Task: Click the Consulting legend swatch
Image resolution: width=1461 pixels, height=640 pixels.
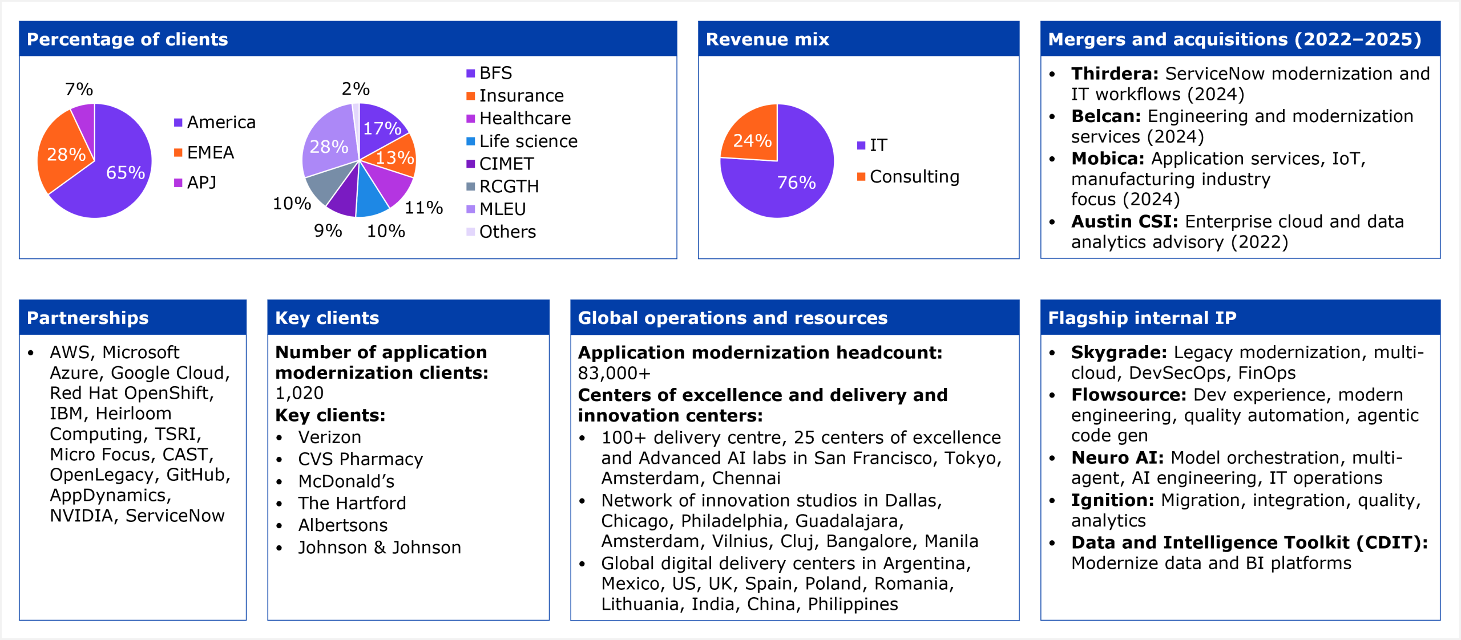Action: click(x=861, y=177)
